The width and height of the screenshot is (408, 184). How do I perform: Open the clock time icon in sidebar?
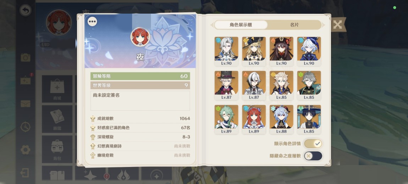pyautogui.click(x=26, y=127)
